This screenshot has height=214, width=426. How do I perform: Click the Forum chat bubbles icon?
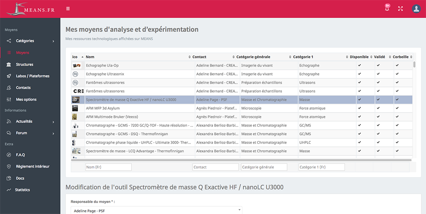pyautogui.click(x=9, y=133)
